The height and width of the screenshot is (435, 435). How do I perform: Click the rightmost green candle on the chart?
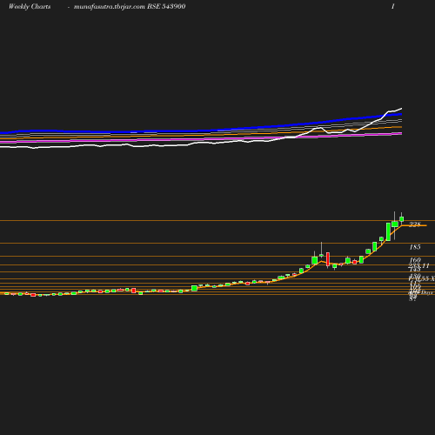(402, 219)
